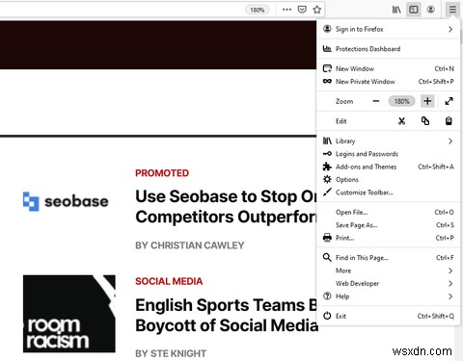Open the Use Seobase article headline
The height and width of the screenshot is (361, 463).
(x=226, y=207)
